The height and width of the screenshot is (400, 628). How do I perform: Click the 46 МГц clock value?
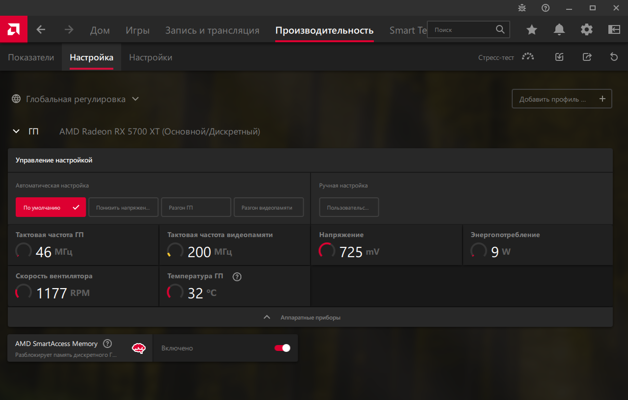(54, 252)
